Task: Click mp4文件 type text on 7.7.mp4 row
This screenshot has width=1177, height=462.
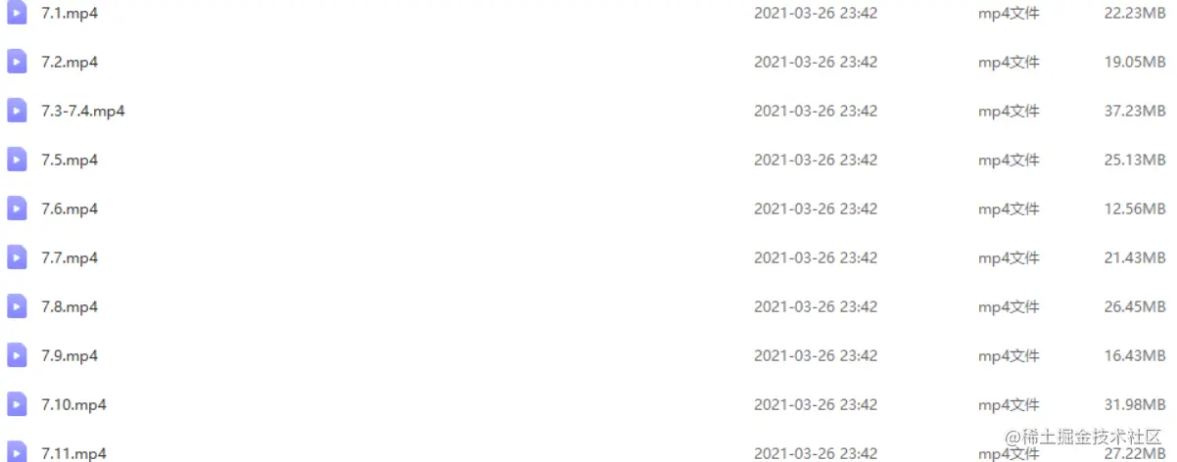Action: (x=1009, y=257)
